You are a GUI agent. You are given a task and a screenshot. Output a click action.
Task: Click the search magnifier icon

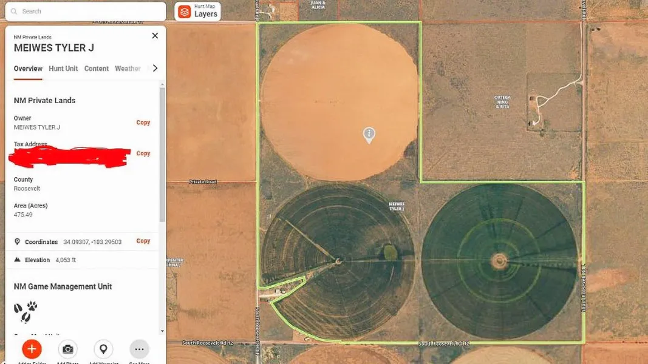click(x=15, y=12)
